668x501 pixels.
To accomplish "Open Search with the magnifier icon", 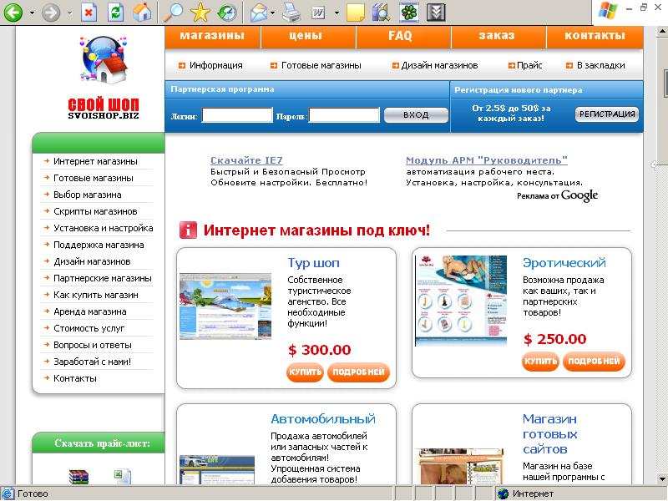I will click(172, 13).
